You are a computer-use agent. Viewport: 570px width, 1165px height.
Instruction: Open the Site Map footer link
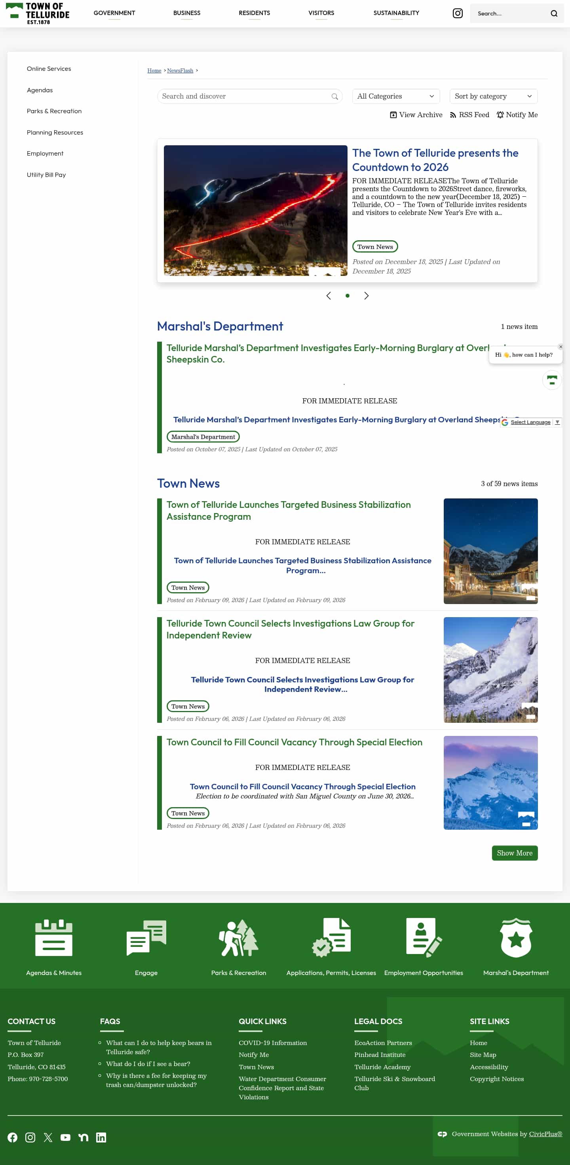pos(483,1055)
